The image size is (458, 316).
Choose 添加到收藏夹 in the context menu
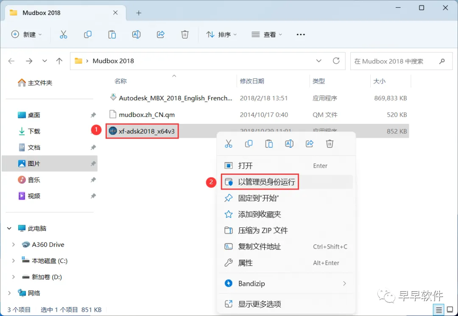pos(287,214)
